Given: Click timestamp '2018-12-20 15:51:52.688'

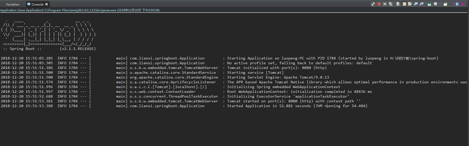Looking at the screenshot, I should tap(27, 96).
